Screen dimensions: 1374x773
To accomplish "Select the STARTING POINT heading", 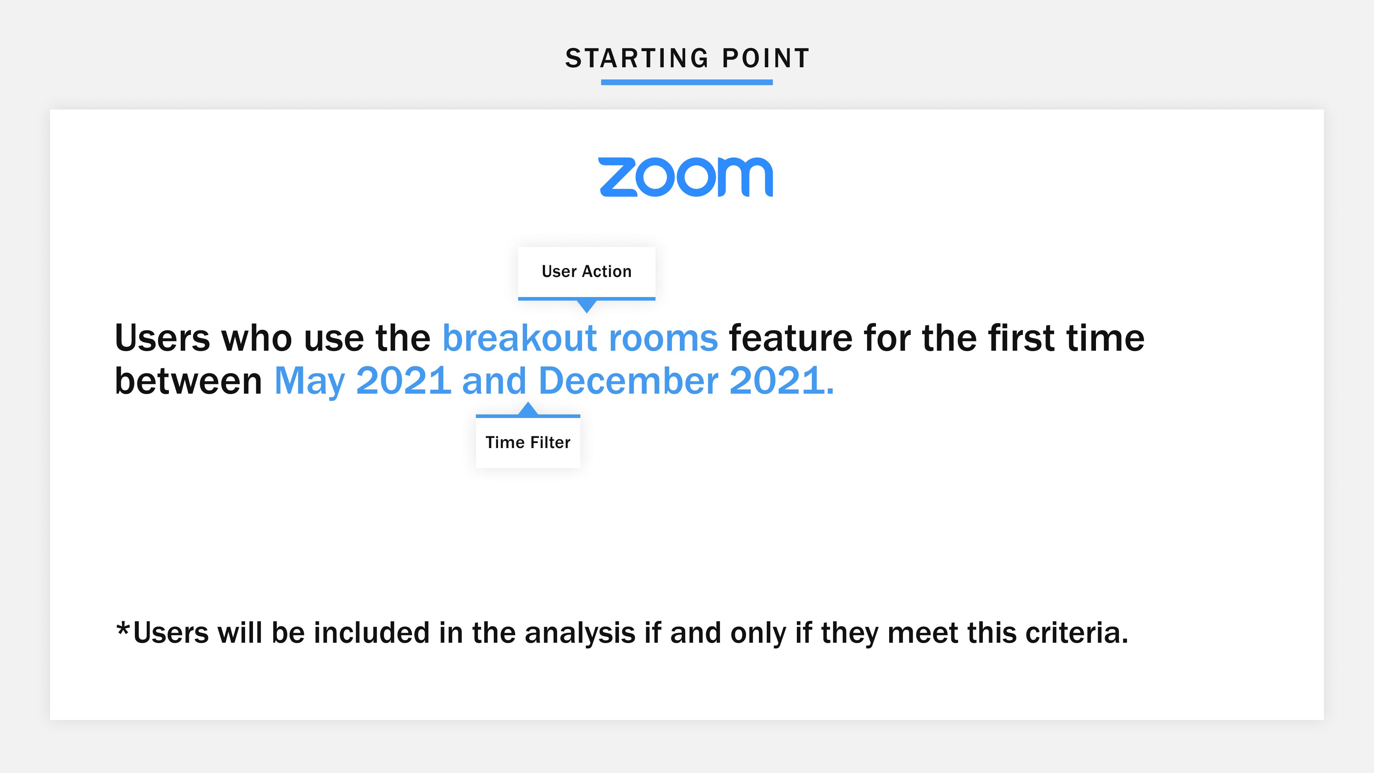I will coord(687,58).
